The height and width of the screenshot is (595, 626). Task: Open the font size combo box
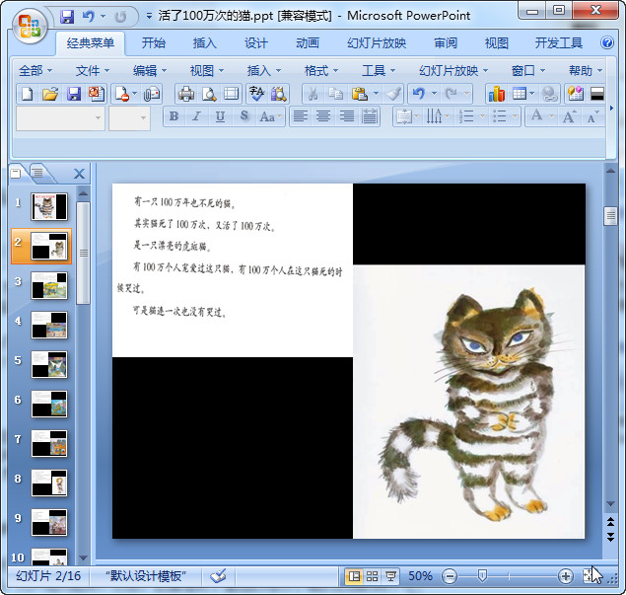coord(130,117)
